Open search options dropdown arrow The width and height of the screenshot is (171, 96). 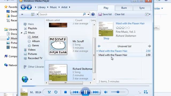click(x=88, y=14)
